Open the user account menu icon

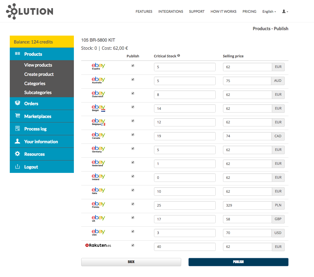(x=285, y=11)
